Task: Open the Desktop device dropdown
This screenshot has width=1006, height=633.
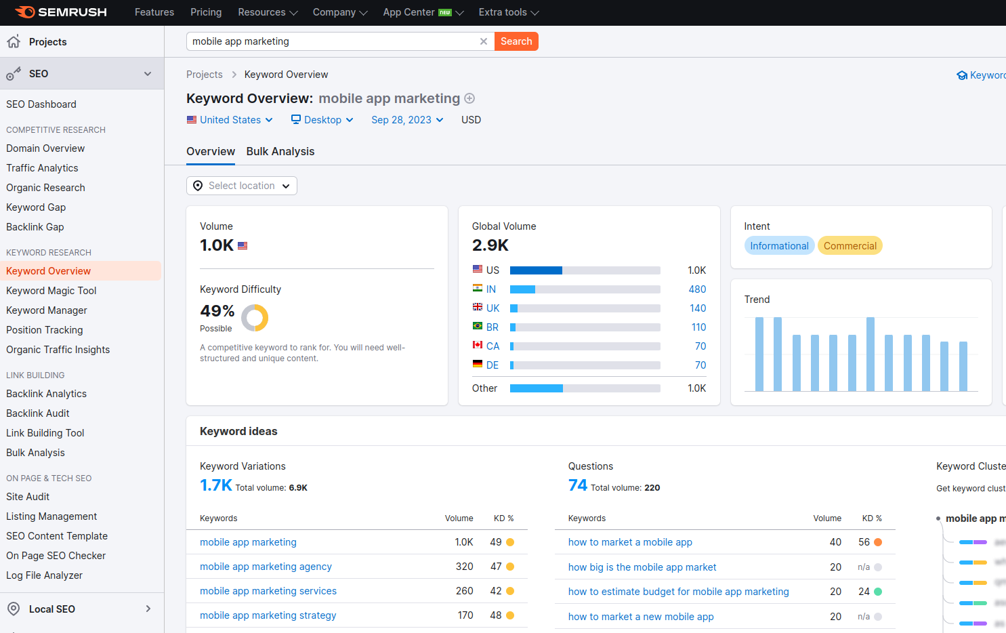Action: (322, 120)
